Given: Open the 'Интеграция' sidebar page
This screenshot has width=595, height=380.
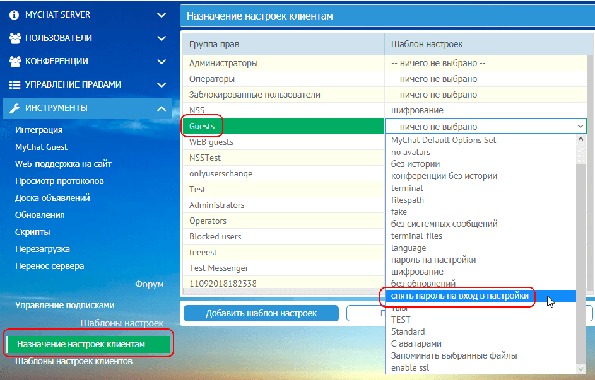Looking at the screenshot, I should coord(38,130).
